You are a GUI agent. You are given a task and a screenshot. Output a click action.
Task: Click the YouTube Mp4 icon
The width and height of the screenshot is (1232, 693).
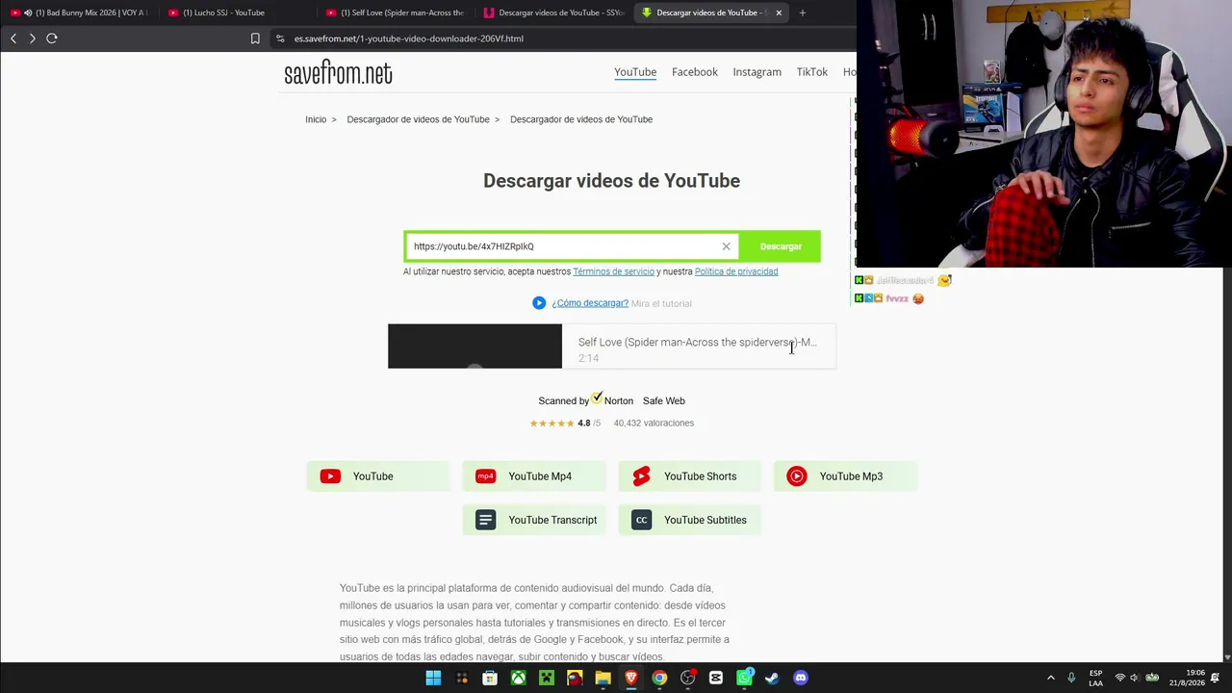coord(486,476)
